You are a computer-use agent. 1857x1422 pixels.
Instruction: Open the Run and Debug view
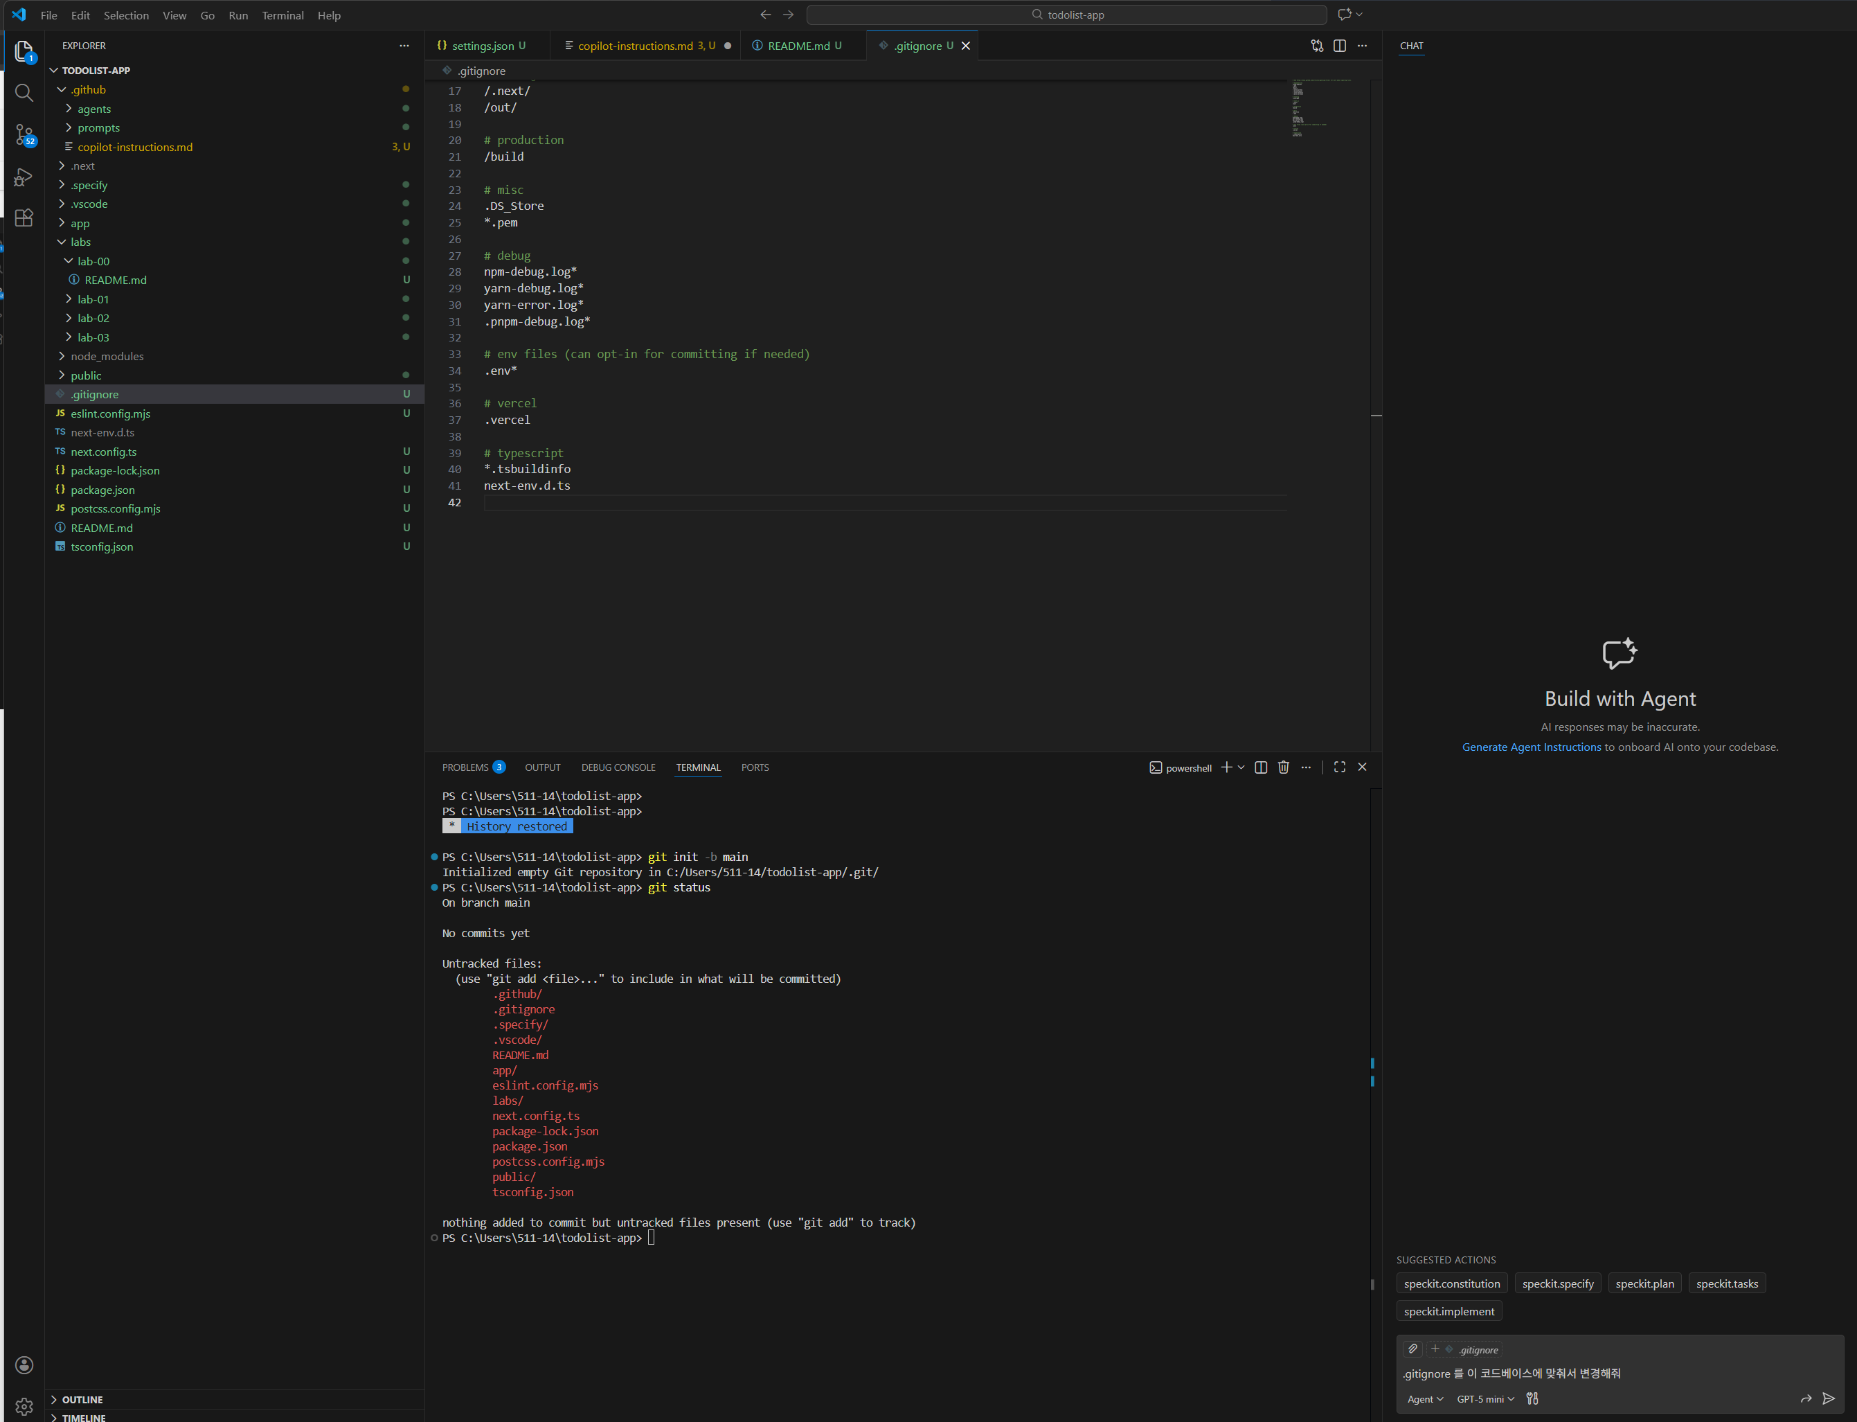(24, 177)
